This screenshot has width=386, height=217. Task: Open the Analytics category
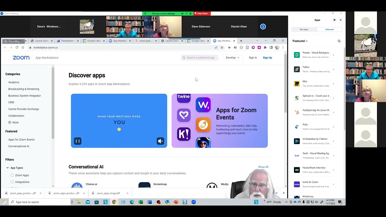tap(14, 82)
